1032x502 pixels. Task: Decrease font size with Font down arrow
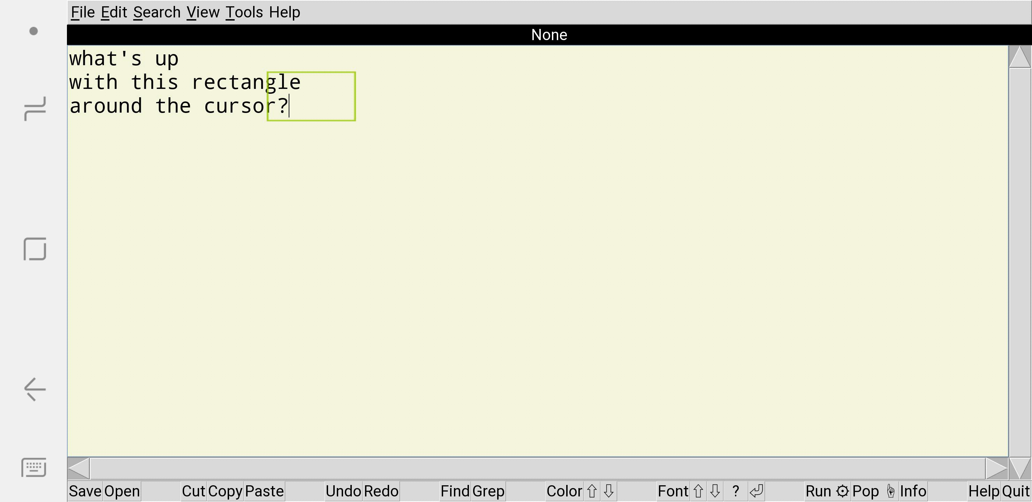tap(715, 491)
